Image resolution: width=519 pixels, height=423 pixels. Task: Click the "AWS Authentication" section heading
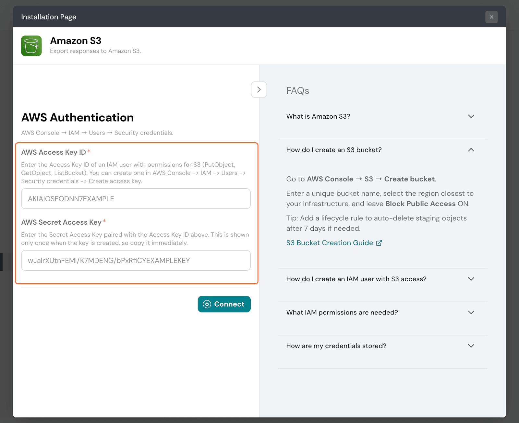pyautogui.click(x=78, y=117)
